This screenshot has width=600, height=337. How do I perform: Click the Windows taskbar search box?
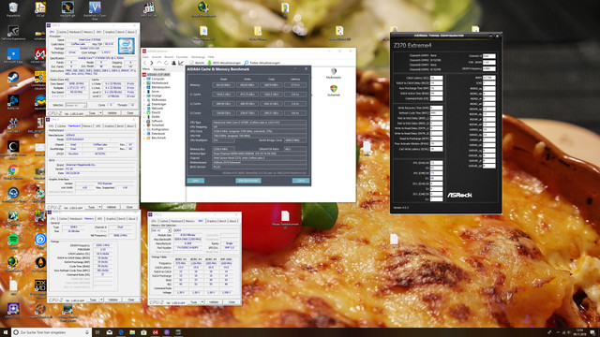51,332
